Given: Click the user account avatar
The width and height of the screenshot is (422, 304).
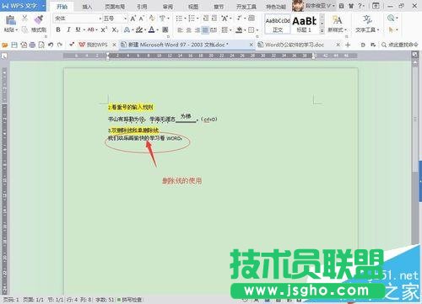Looking at the screenshot, I should tap(298, 6).
